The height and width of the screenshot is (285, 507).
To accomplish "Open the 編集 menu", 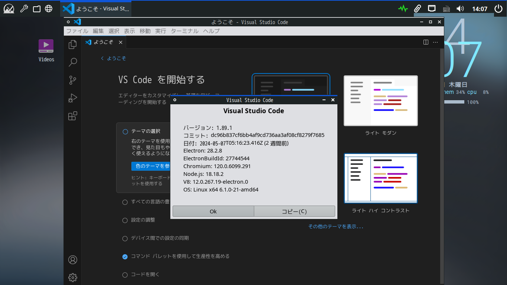I will pos(98,31).
